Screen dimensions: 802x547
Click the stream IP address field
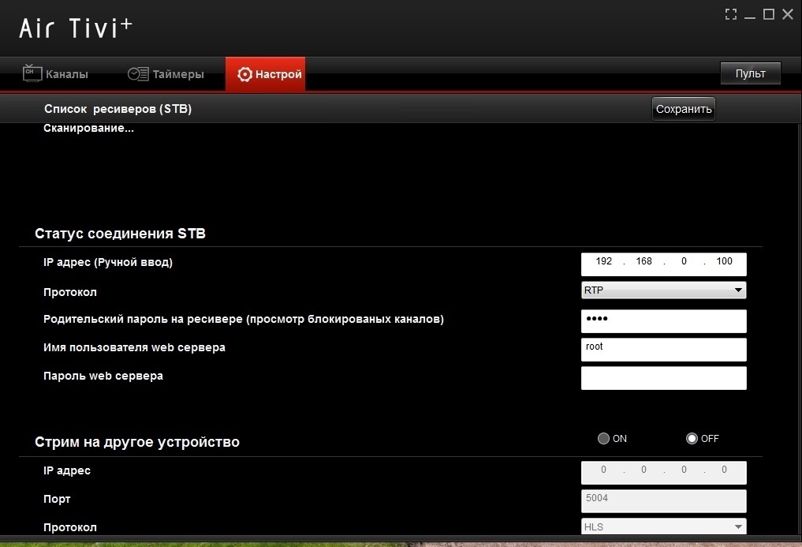point(663,473)
